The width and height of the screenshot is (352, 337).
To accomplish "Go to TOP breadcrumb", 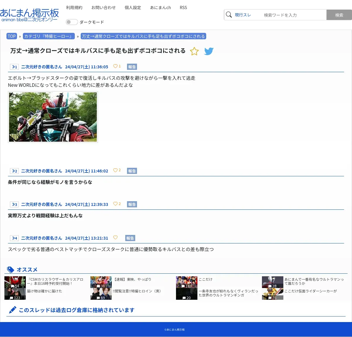I will [x=12, y=36].
